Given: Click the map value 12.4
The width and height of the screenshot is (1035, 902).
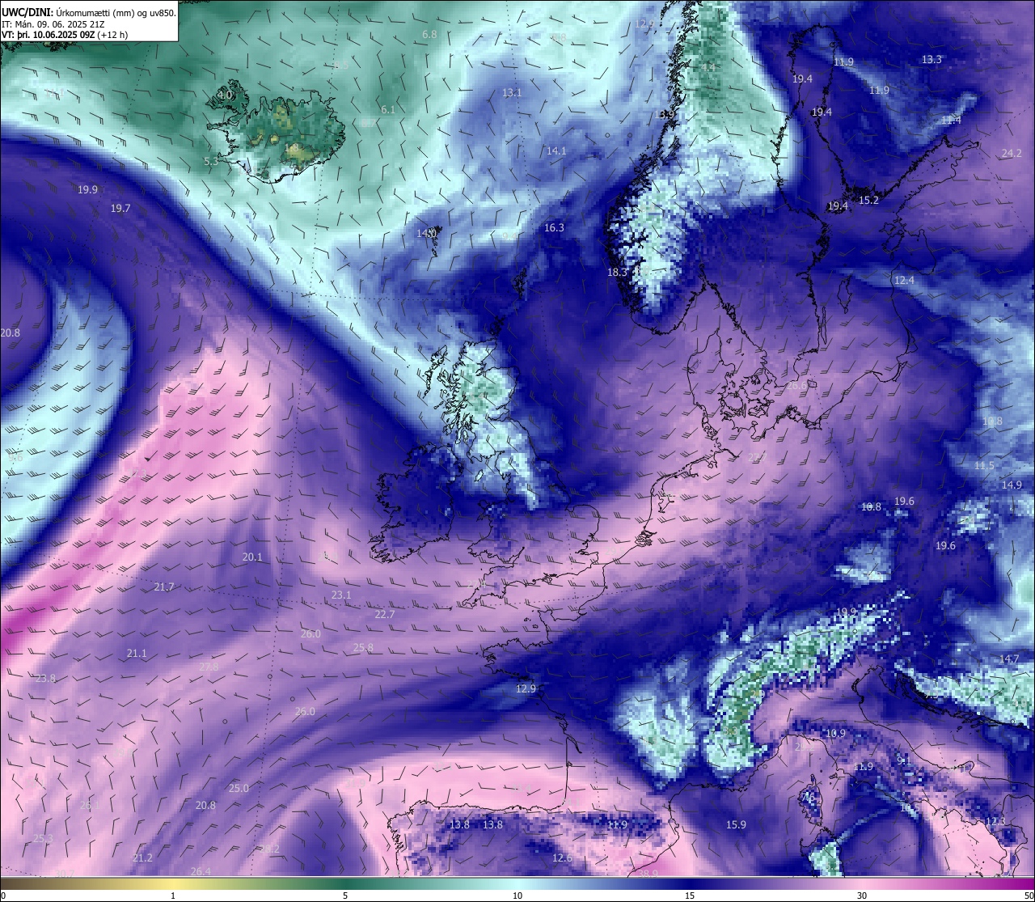Looking at the screenshot, I should tap(904, 280).
